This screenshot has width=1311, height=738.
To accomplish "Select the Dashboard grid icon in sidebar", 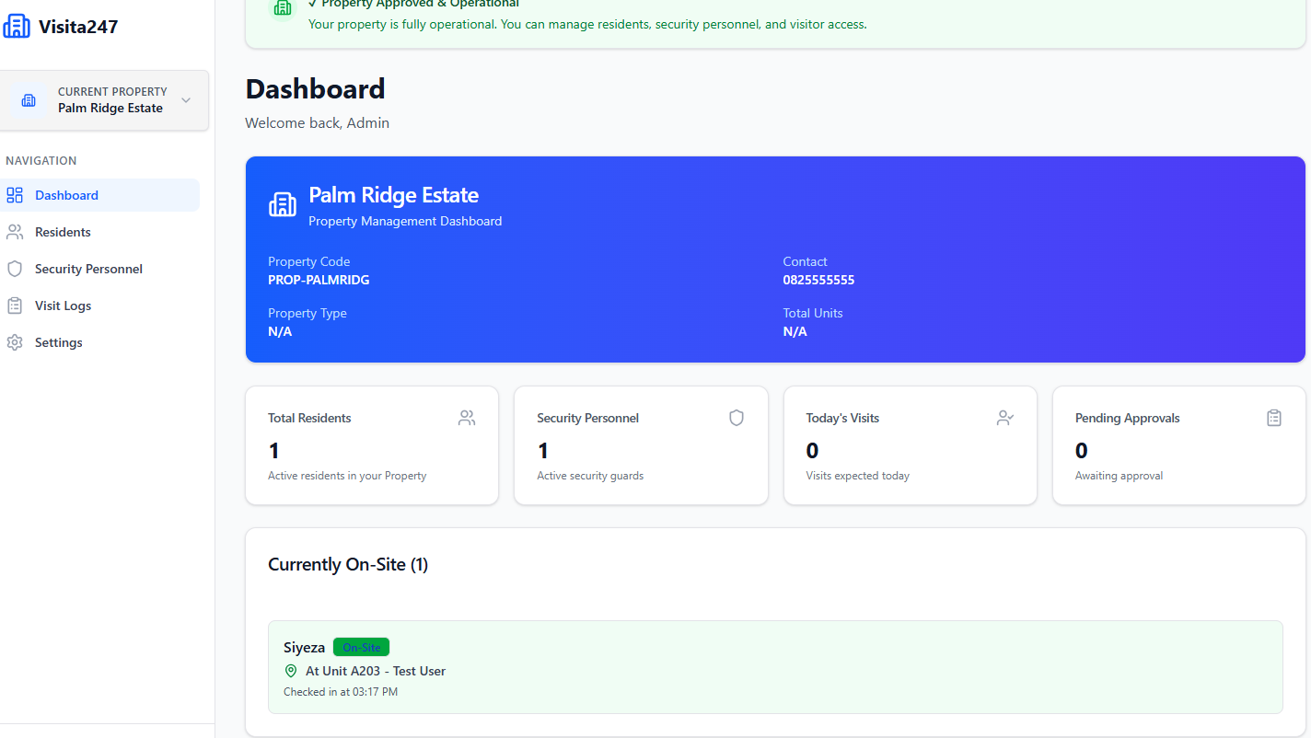I will click(x=15, y=194).
